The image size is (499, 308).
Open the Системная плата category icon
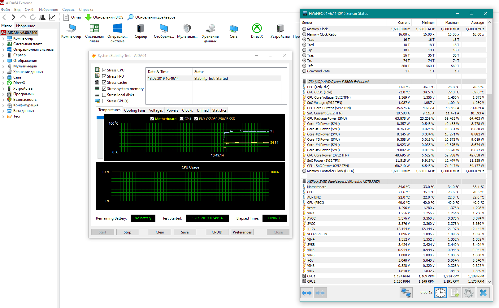[x=94, y=33]
